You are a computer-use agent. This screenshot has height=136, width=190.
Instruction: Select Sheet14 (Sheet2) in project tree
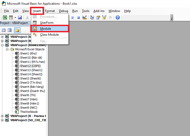pyautogui.click(x=31, y=74)
